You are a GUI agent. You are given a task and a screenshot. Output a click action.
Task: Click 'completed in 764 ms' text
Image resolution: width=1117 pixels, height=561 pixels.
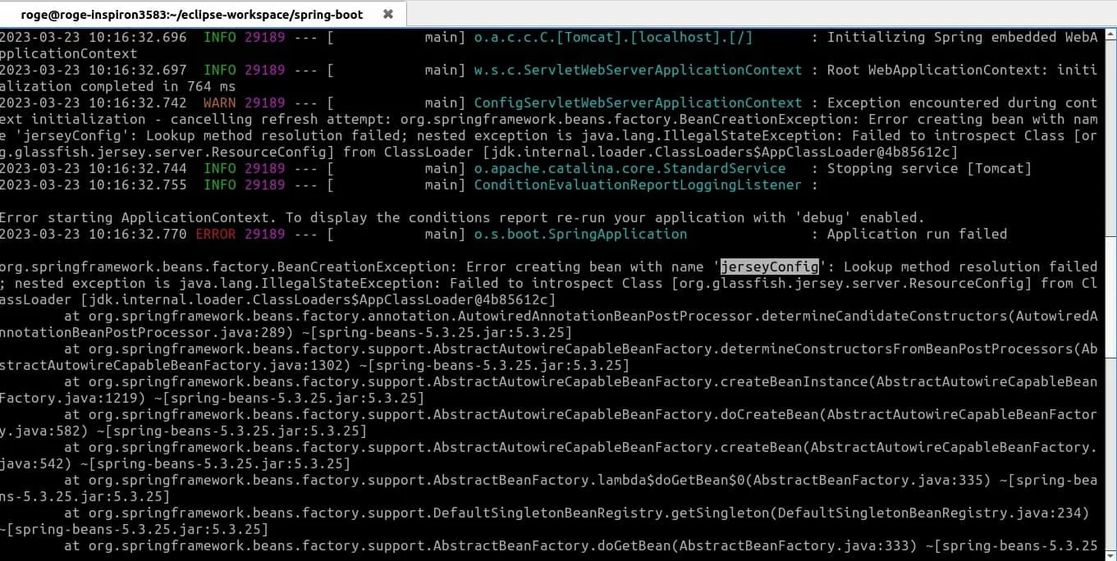point(158,86)
